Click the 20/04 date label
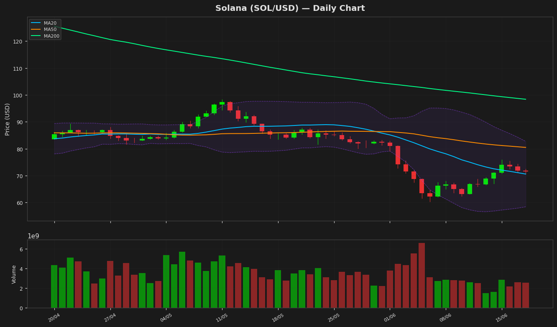Viewport: 557px width, 327px height. click(x=54, y=318)
